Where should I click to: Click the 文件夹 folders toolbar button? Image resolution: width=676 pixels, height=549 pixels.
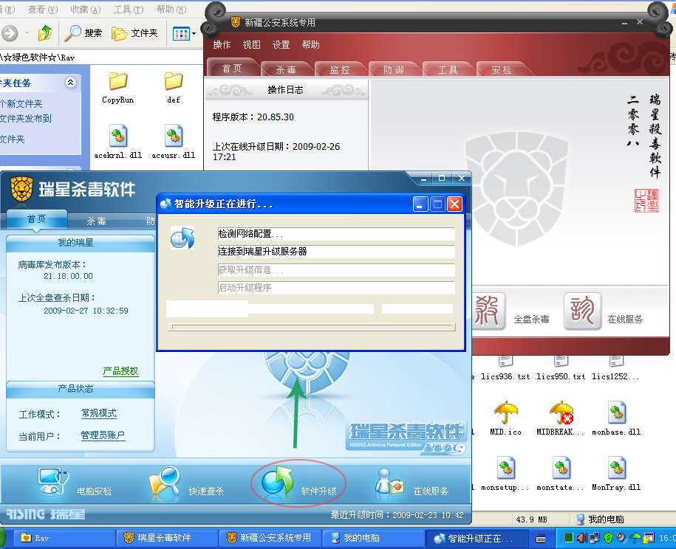pyautogui.click(x=134, y=32)
